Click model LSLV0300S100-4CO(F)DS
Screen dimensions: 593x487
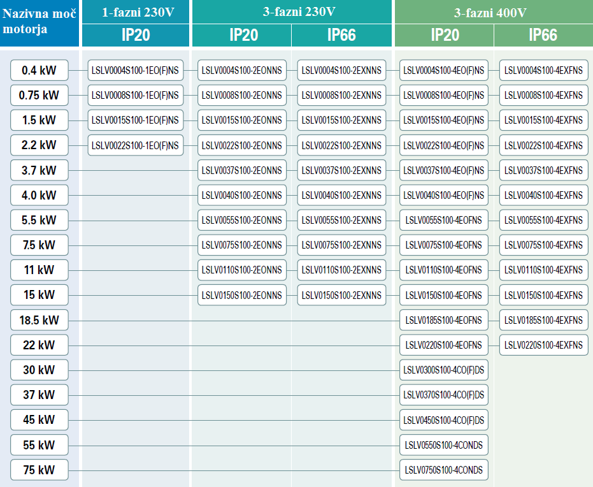[444, 370]
